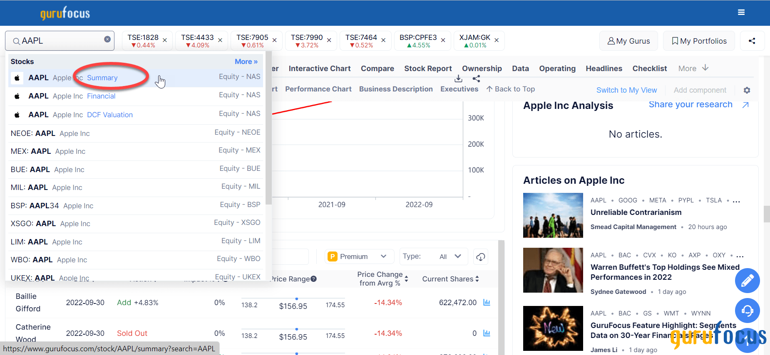Open the Headlines tab
Screen dimensions: 770x355
(x=604, y=69)
